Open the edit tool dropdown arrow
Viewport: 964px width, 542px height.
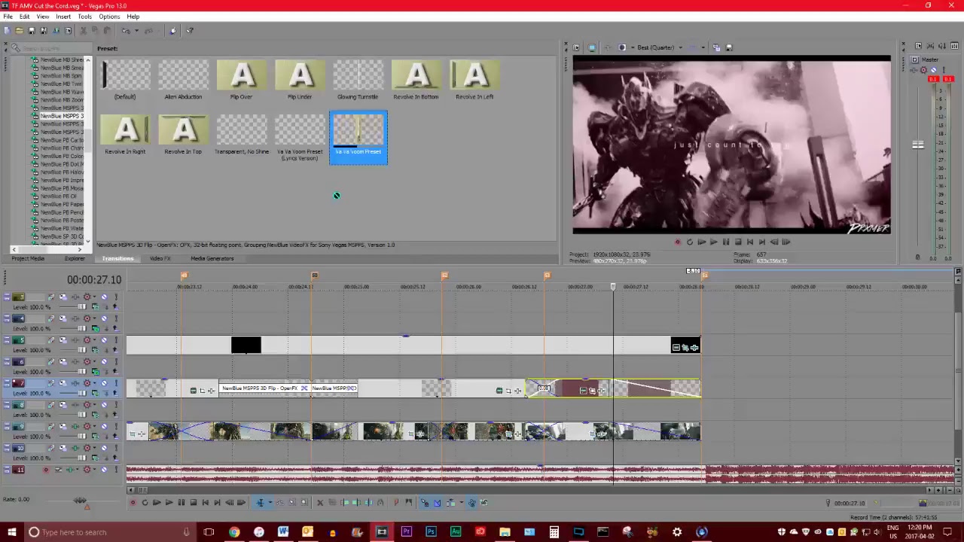coord(270,503)
